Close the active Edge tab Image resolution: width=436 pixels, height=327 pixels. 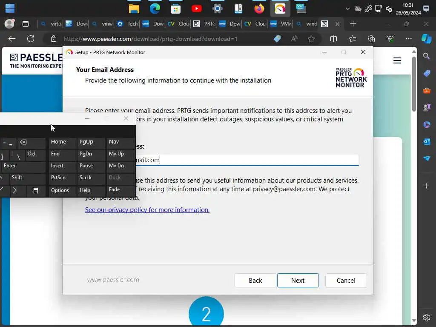click(337, 24)
